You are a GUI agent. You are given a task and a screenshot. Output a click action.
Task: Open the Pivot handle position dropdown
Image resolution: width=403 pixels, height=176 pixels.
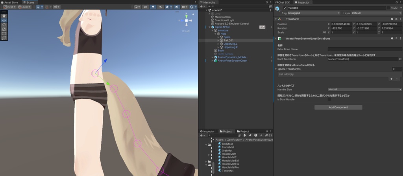[9, 7]
